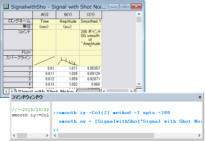The width and height of the screenshot is (205, 141).
Task: Click the (a.u.) units cell
Action: (68, 27)
